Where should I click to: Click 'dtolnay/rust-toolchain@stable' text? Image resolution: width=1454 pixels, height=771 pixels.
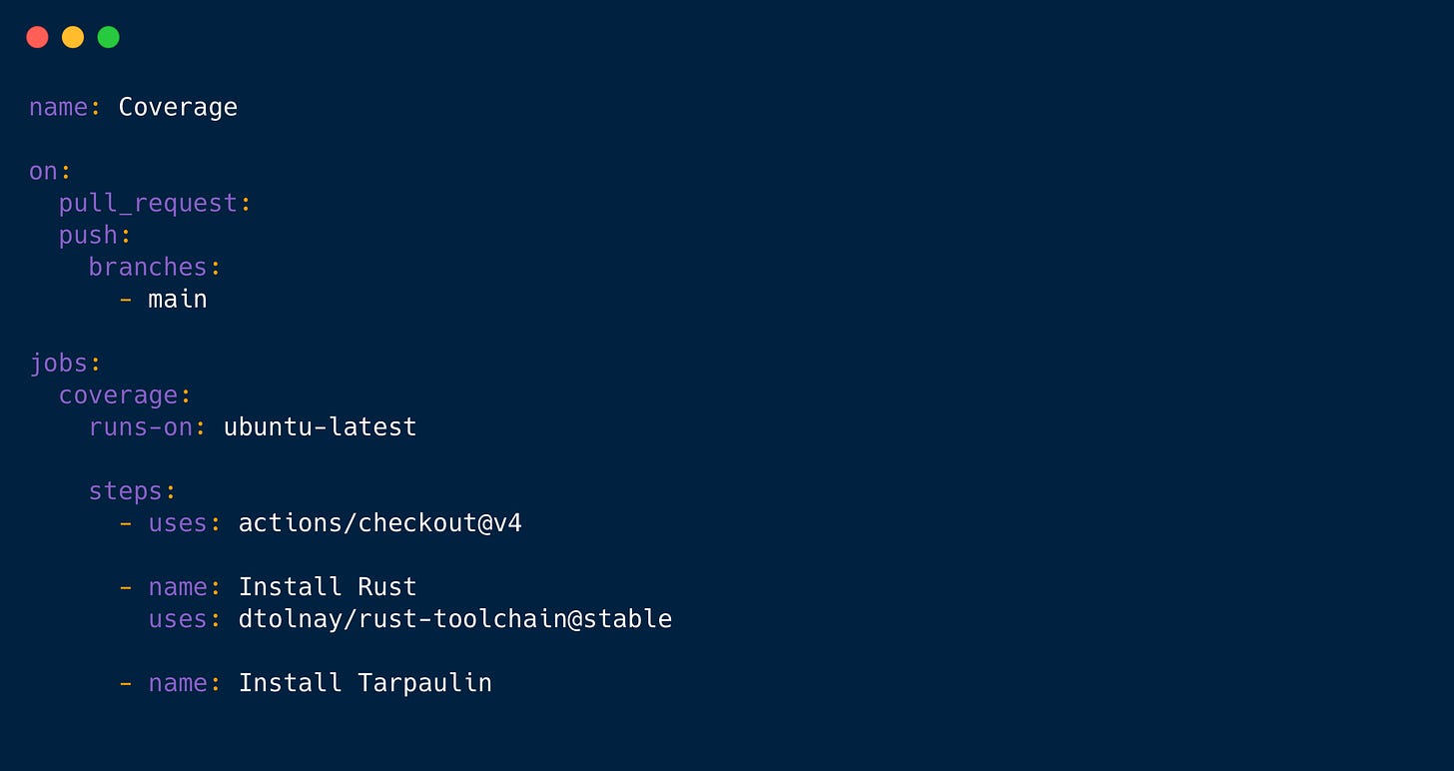tap(454, 619)
